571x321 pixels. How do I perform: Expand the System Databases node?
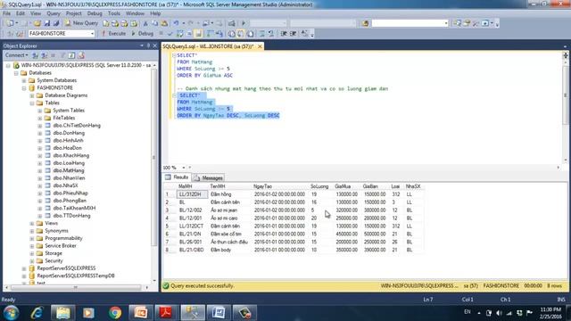24,80
